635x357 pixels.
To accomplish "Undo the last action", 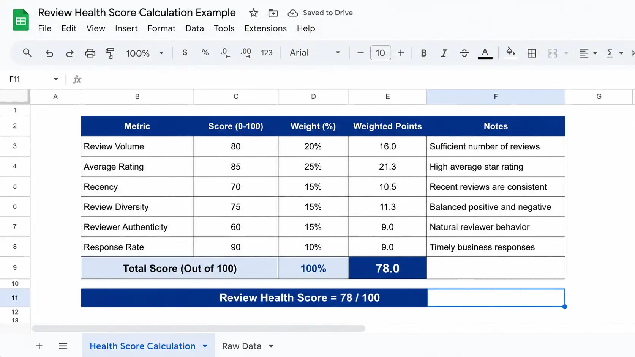I will pos(49,53).
